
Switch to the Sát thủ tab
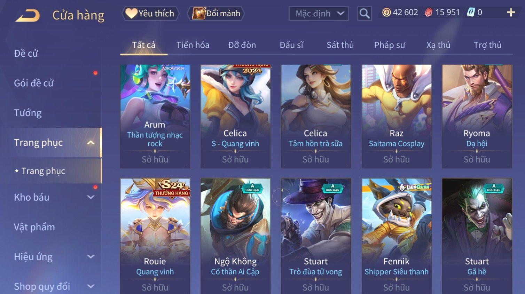coord(340,45)
